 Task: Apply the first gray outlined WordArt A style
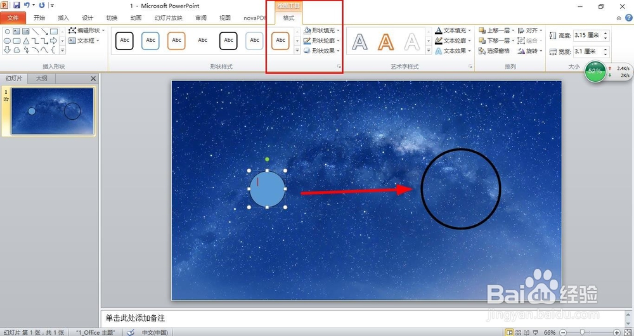click(360, 41)
